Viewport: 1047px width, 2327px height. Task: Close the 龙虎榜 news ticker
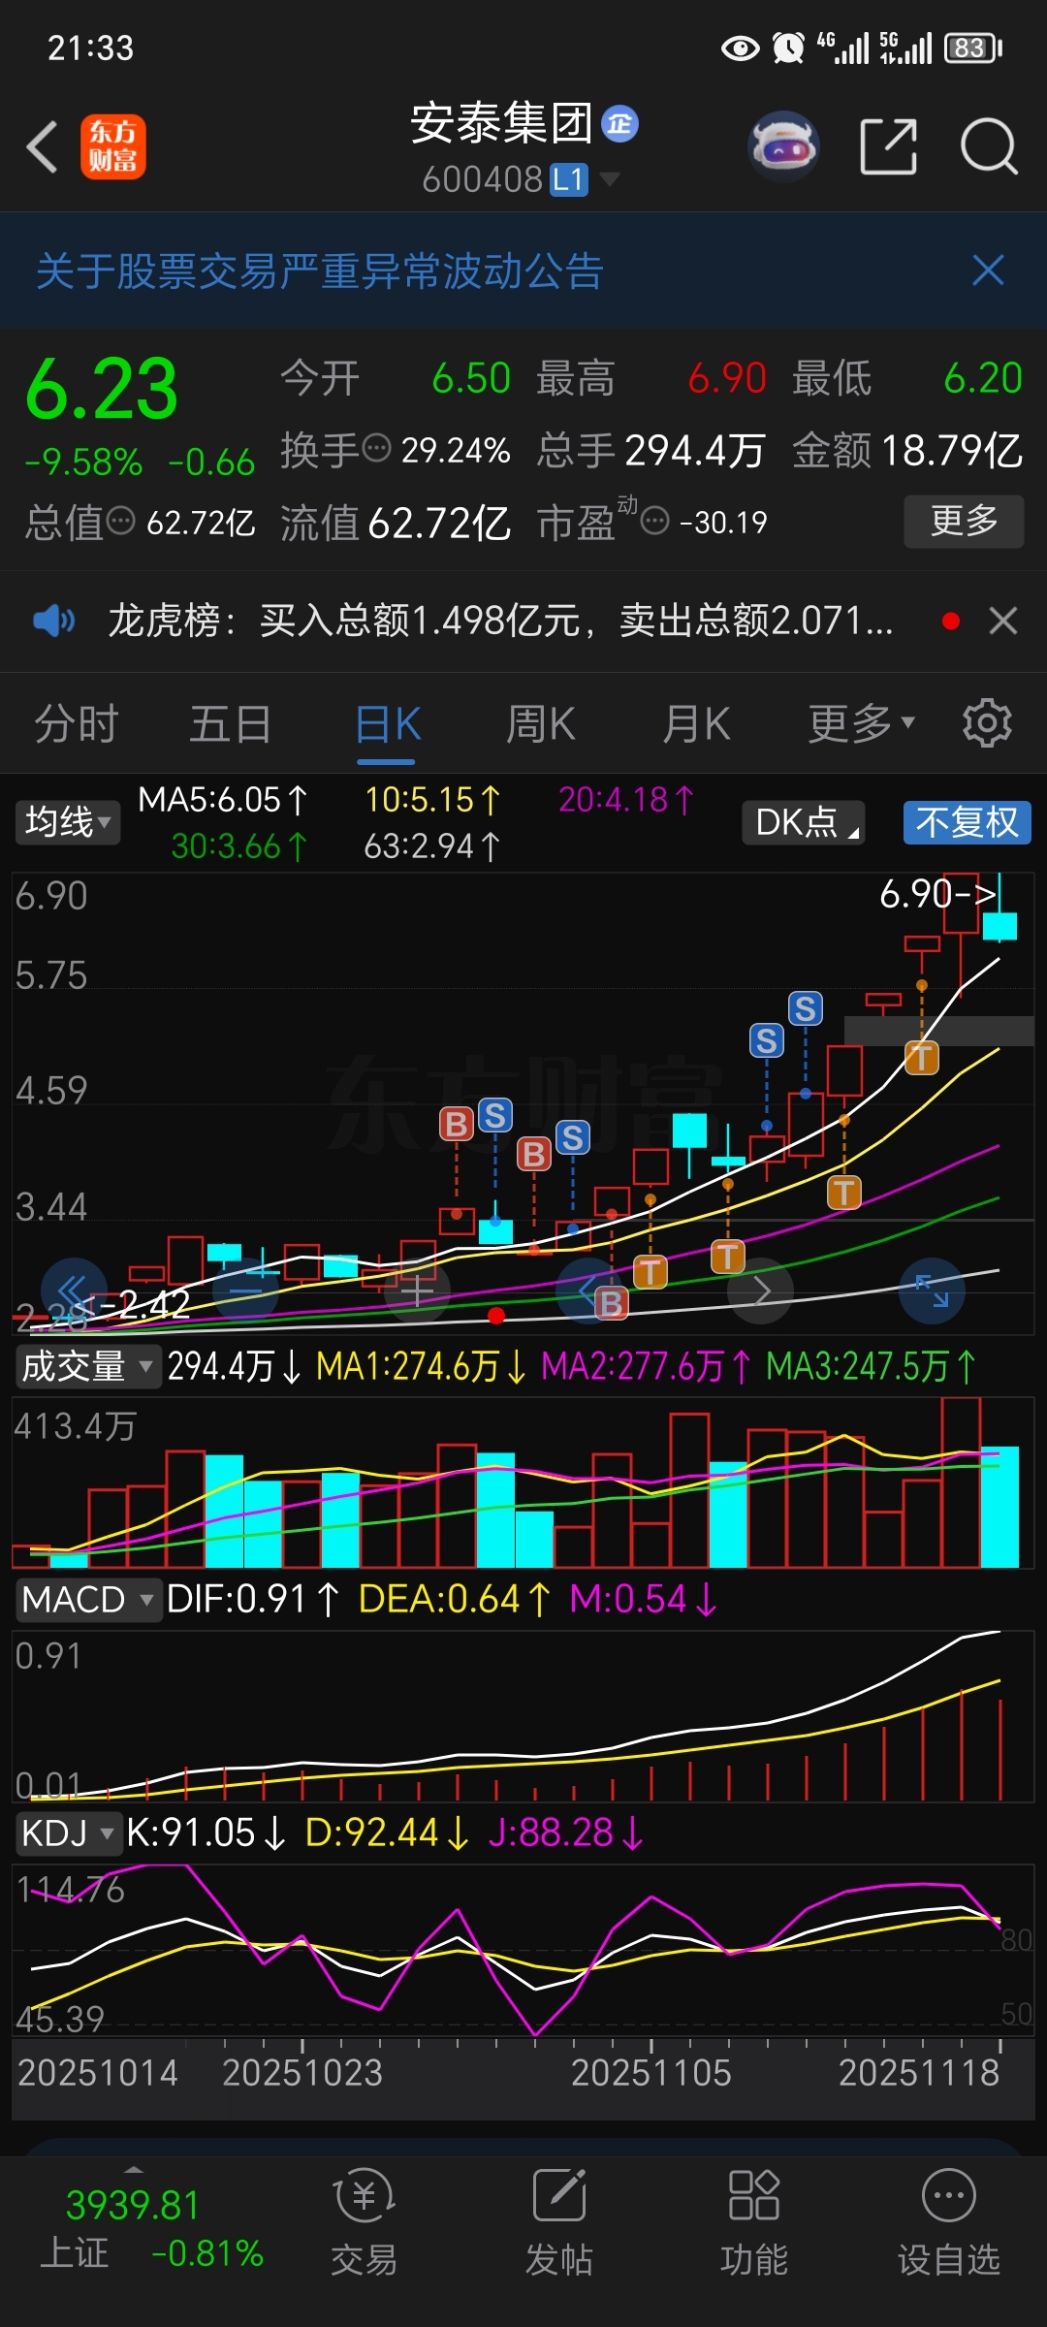tap(1003, 621)
